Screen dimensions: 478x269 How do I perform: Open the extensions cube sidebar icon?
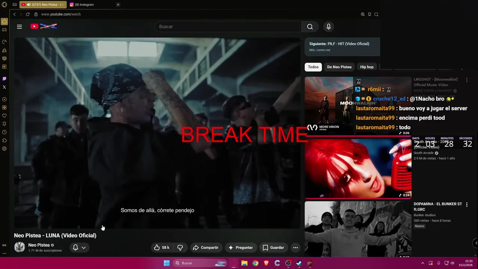click(x=4, y=140)
